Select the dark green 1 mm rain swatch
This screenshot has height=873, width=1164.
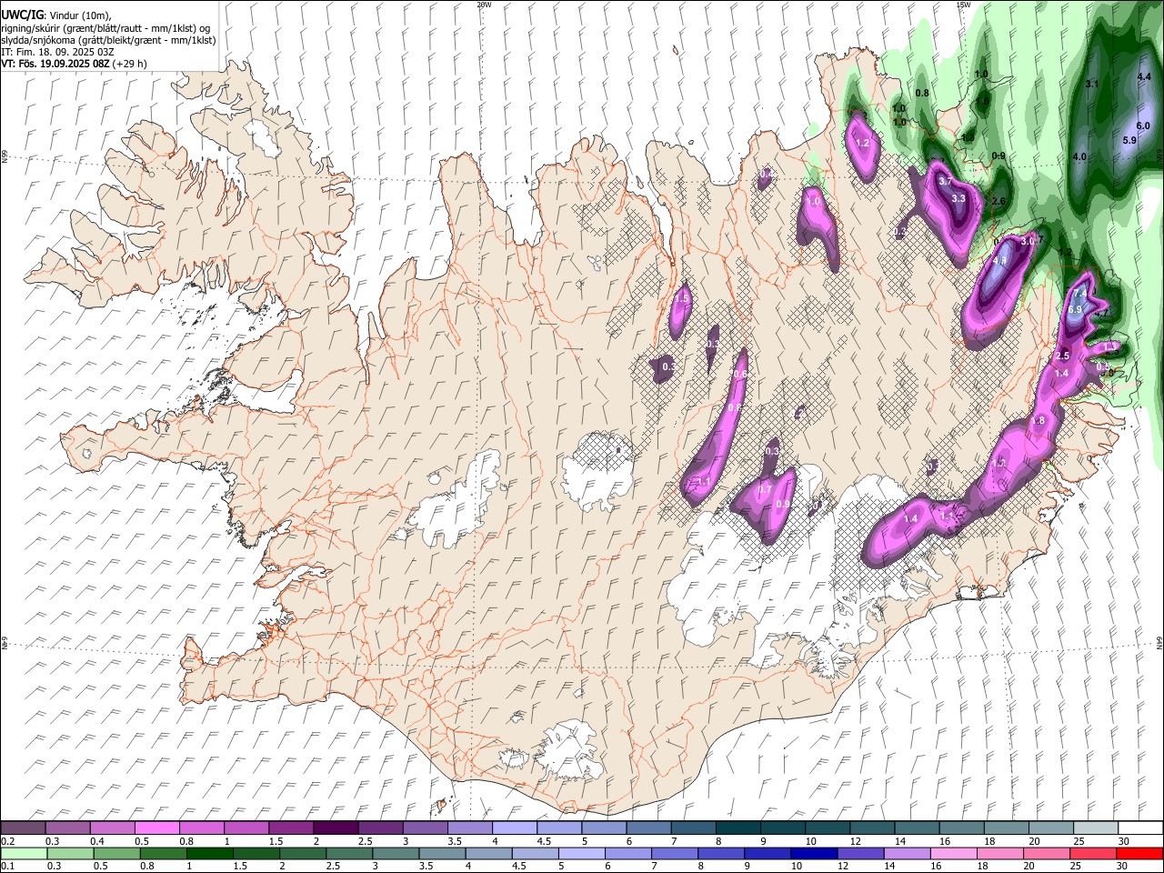coord(210,853)
